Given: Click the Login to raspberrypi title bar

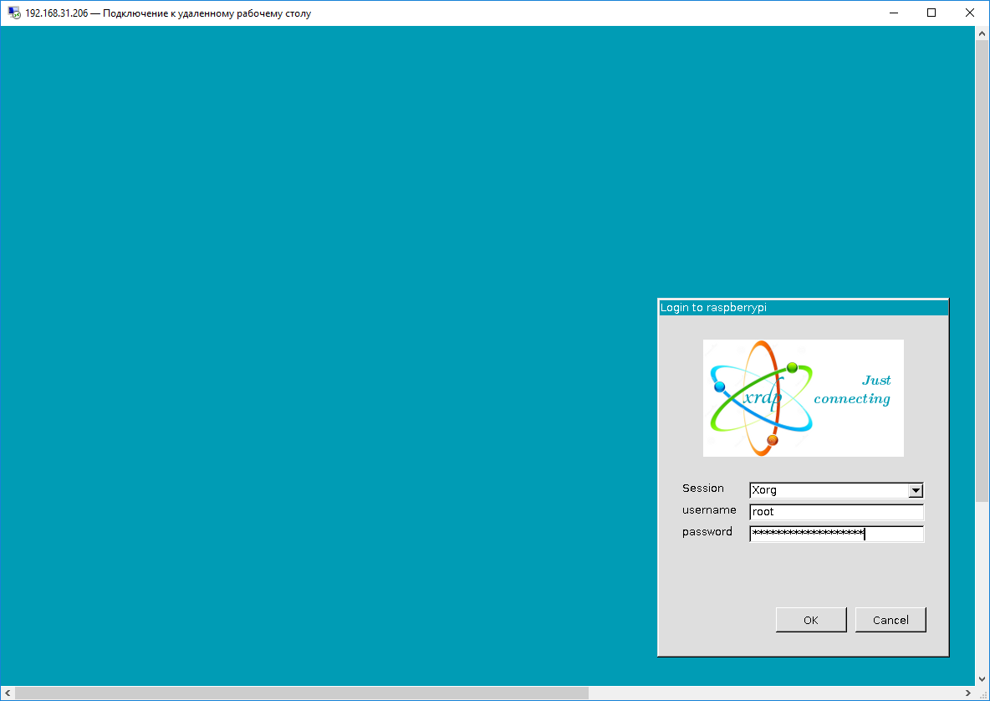Looking at the screenshot, I should pos(803,308).
